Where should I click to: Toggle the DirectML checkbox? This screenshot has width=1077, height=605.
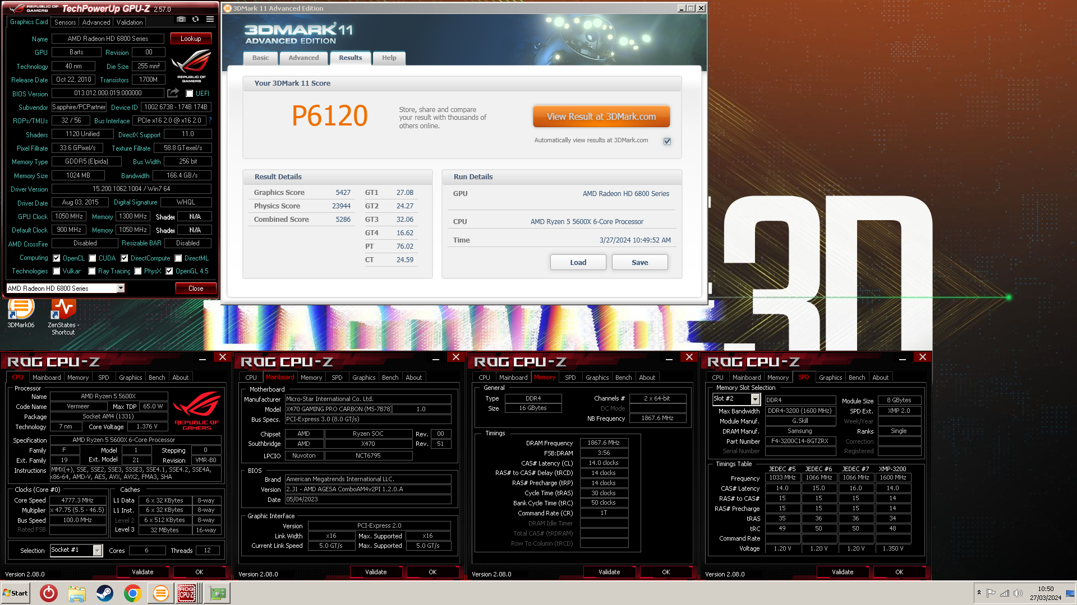tap(178, 258)
